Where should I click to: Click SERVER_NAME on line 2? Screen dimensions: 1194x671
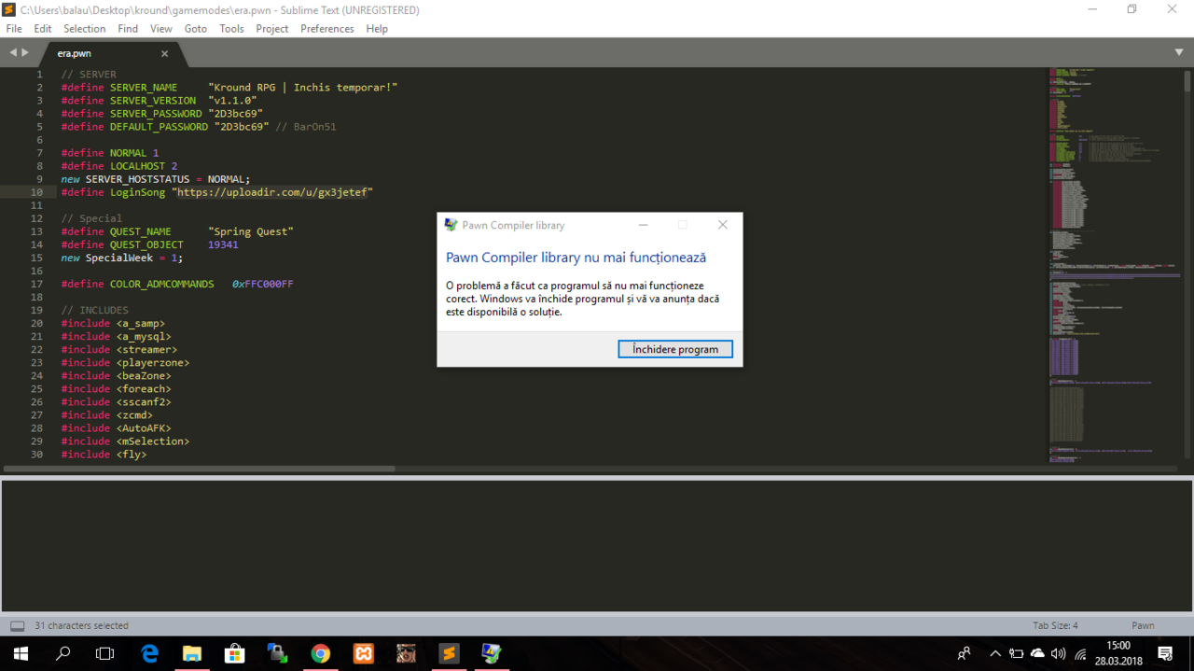click(144, 88)
